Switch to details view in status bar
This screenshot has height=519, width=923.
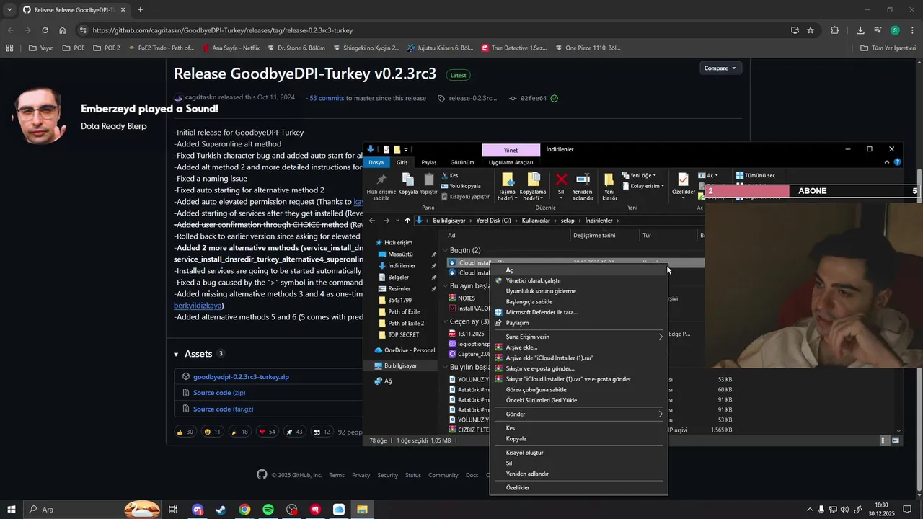coord(885,440)
